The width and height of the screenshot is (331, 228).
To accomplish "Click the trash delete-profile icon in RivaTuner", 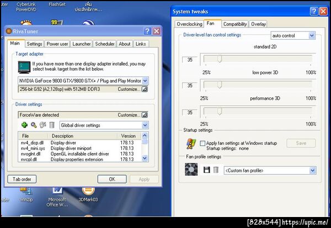I will point(52,125).
